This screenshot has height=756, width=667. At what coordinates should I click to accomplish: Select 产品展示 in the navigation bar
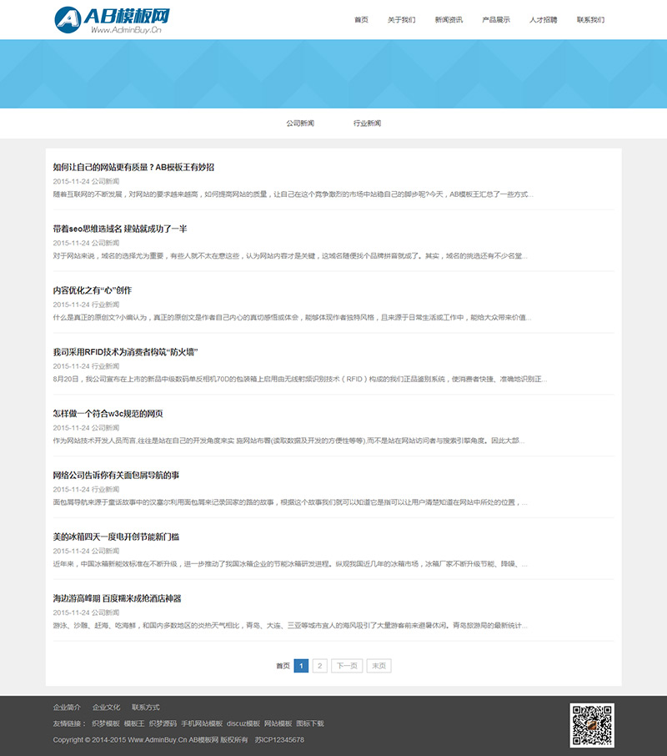tap(496, 20)
